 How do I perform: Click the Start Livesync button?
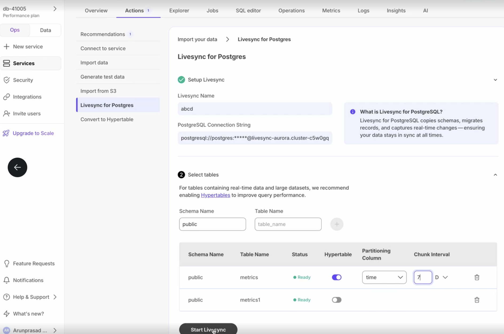tap(208, 329)
